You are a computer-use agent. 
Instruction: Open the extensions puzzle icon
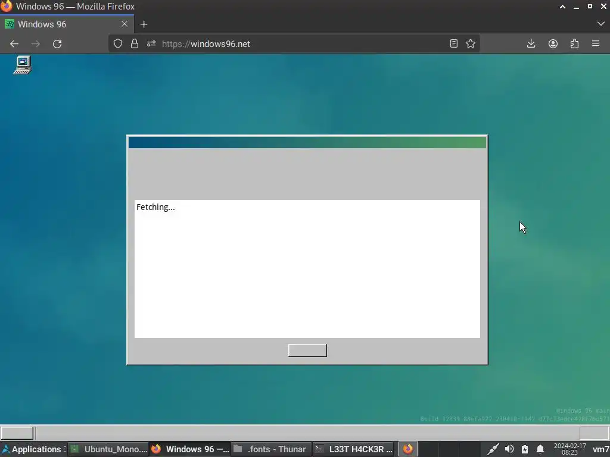click(x=574, y=43)
